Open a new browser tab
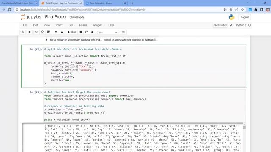 coord(132,3)
